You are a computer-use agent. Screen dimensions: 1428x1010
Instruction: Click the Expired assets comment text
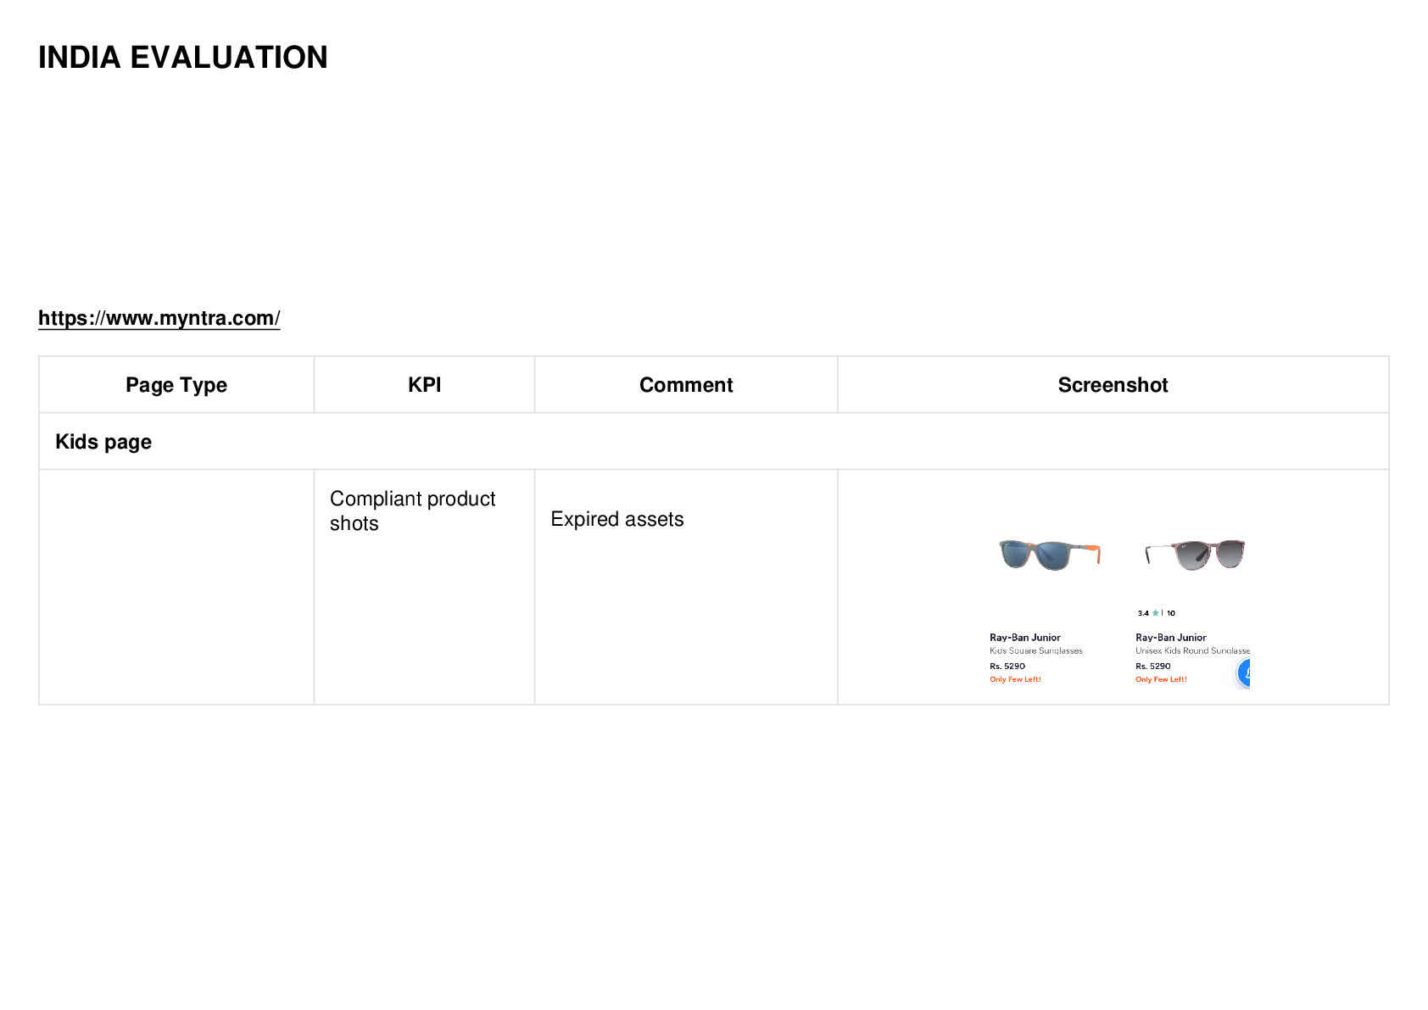click(x=616, y=519)
